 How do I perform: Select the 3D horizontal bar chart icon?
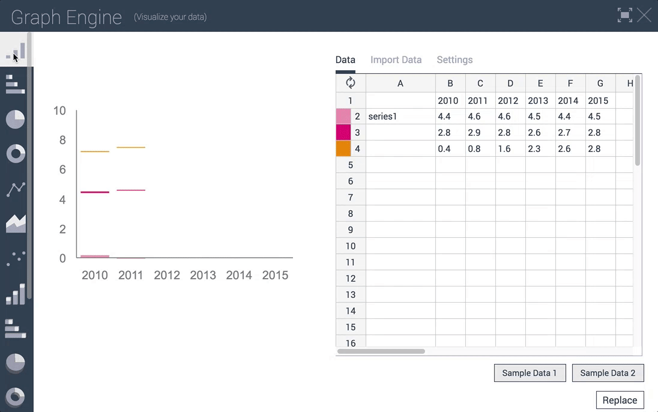coord(16,329)
